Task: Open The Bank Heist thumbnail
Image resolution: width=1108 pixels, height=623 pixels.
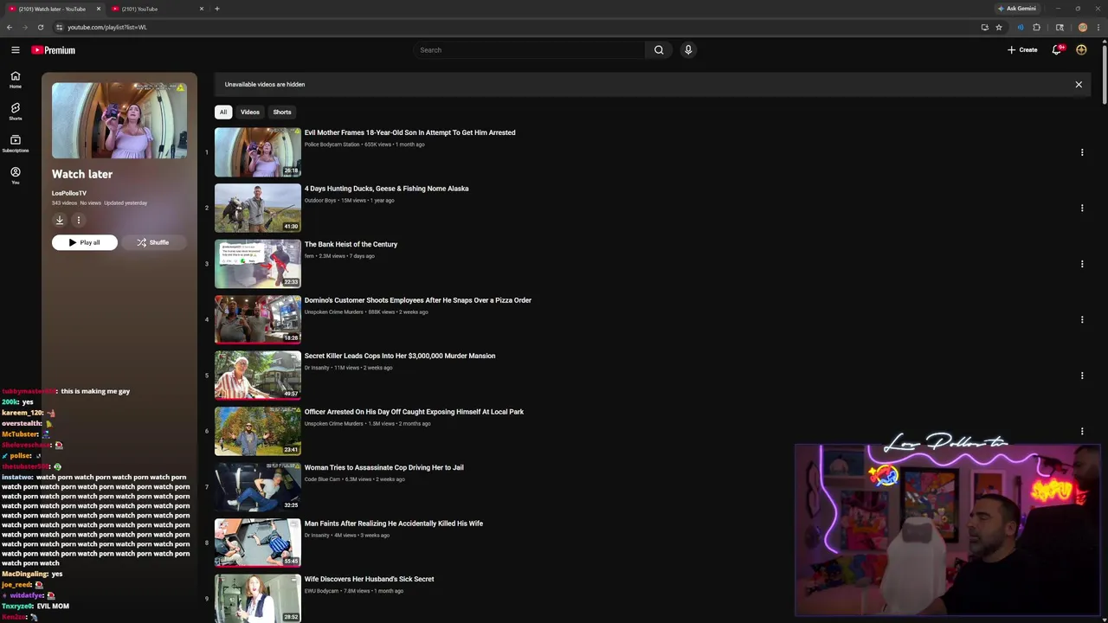Action: pos(258,264)
